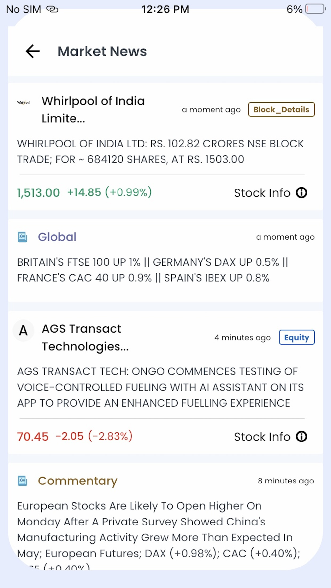Tap the battery indicator in status bar
Viewport: 331px width, 588px height.
(315, 9)
